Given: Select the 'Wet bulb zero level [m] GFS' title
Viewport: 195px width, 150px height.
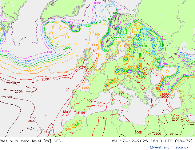Looking at the screenshot, I should coord(30,141).
